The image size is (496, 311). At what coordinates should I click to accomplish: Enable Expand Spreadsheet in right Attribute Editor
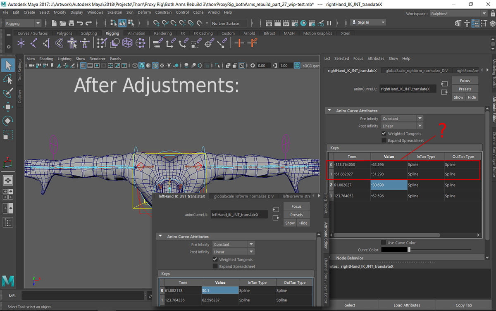pos(384,140)
